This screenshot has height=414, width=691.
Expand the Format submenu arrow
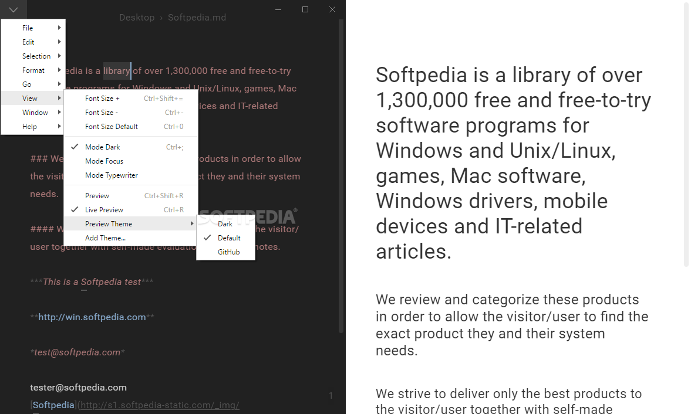click(59, 70)
